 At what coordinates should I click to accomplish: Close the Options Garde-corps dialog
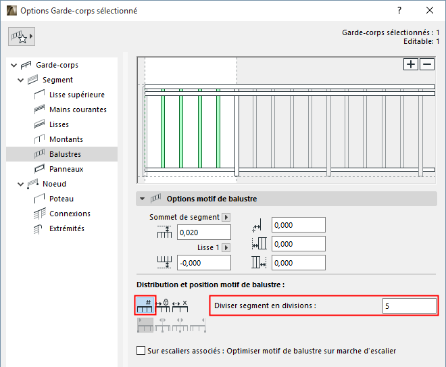click(430, 11)
